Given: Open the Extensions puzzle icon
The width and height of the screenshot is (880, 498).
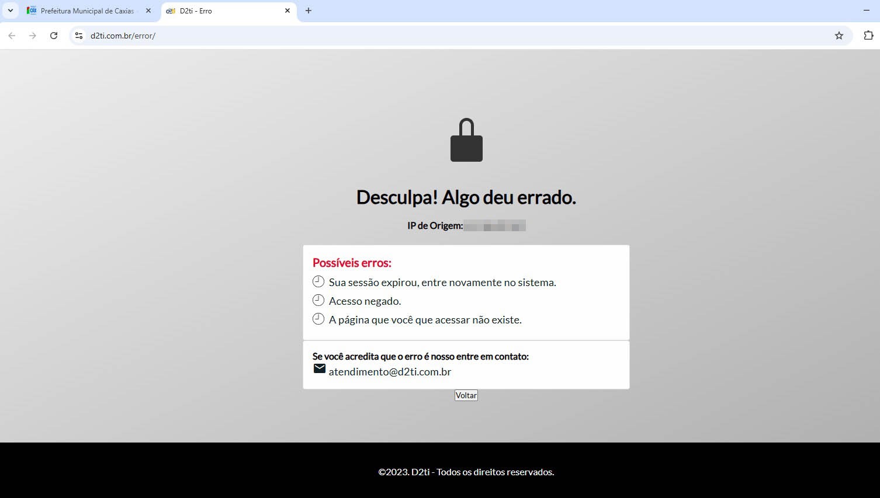Looking at the screenshot, I should (x=868, y=36).
